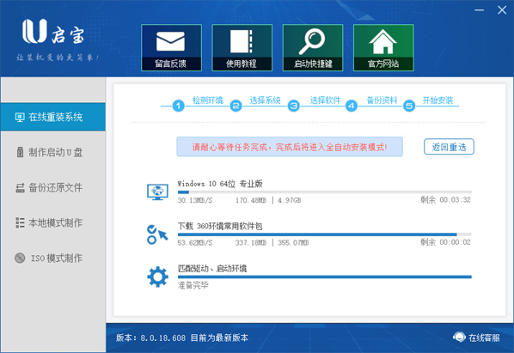Click the U启宝 logo
514x353 pixels.
click(x=53, y=32)
